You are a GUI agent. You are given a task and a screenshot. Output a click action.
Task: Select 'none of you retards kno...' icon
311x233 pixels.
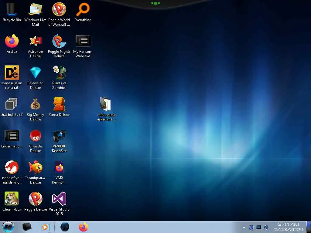point(12,172)
